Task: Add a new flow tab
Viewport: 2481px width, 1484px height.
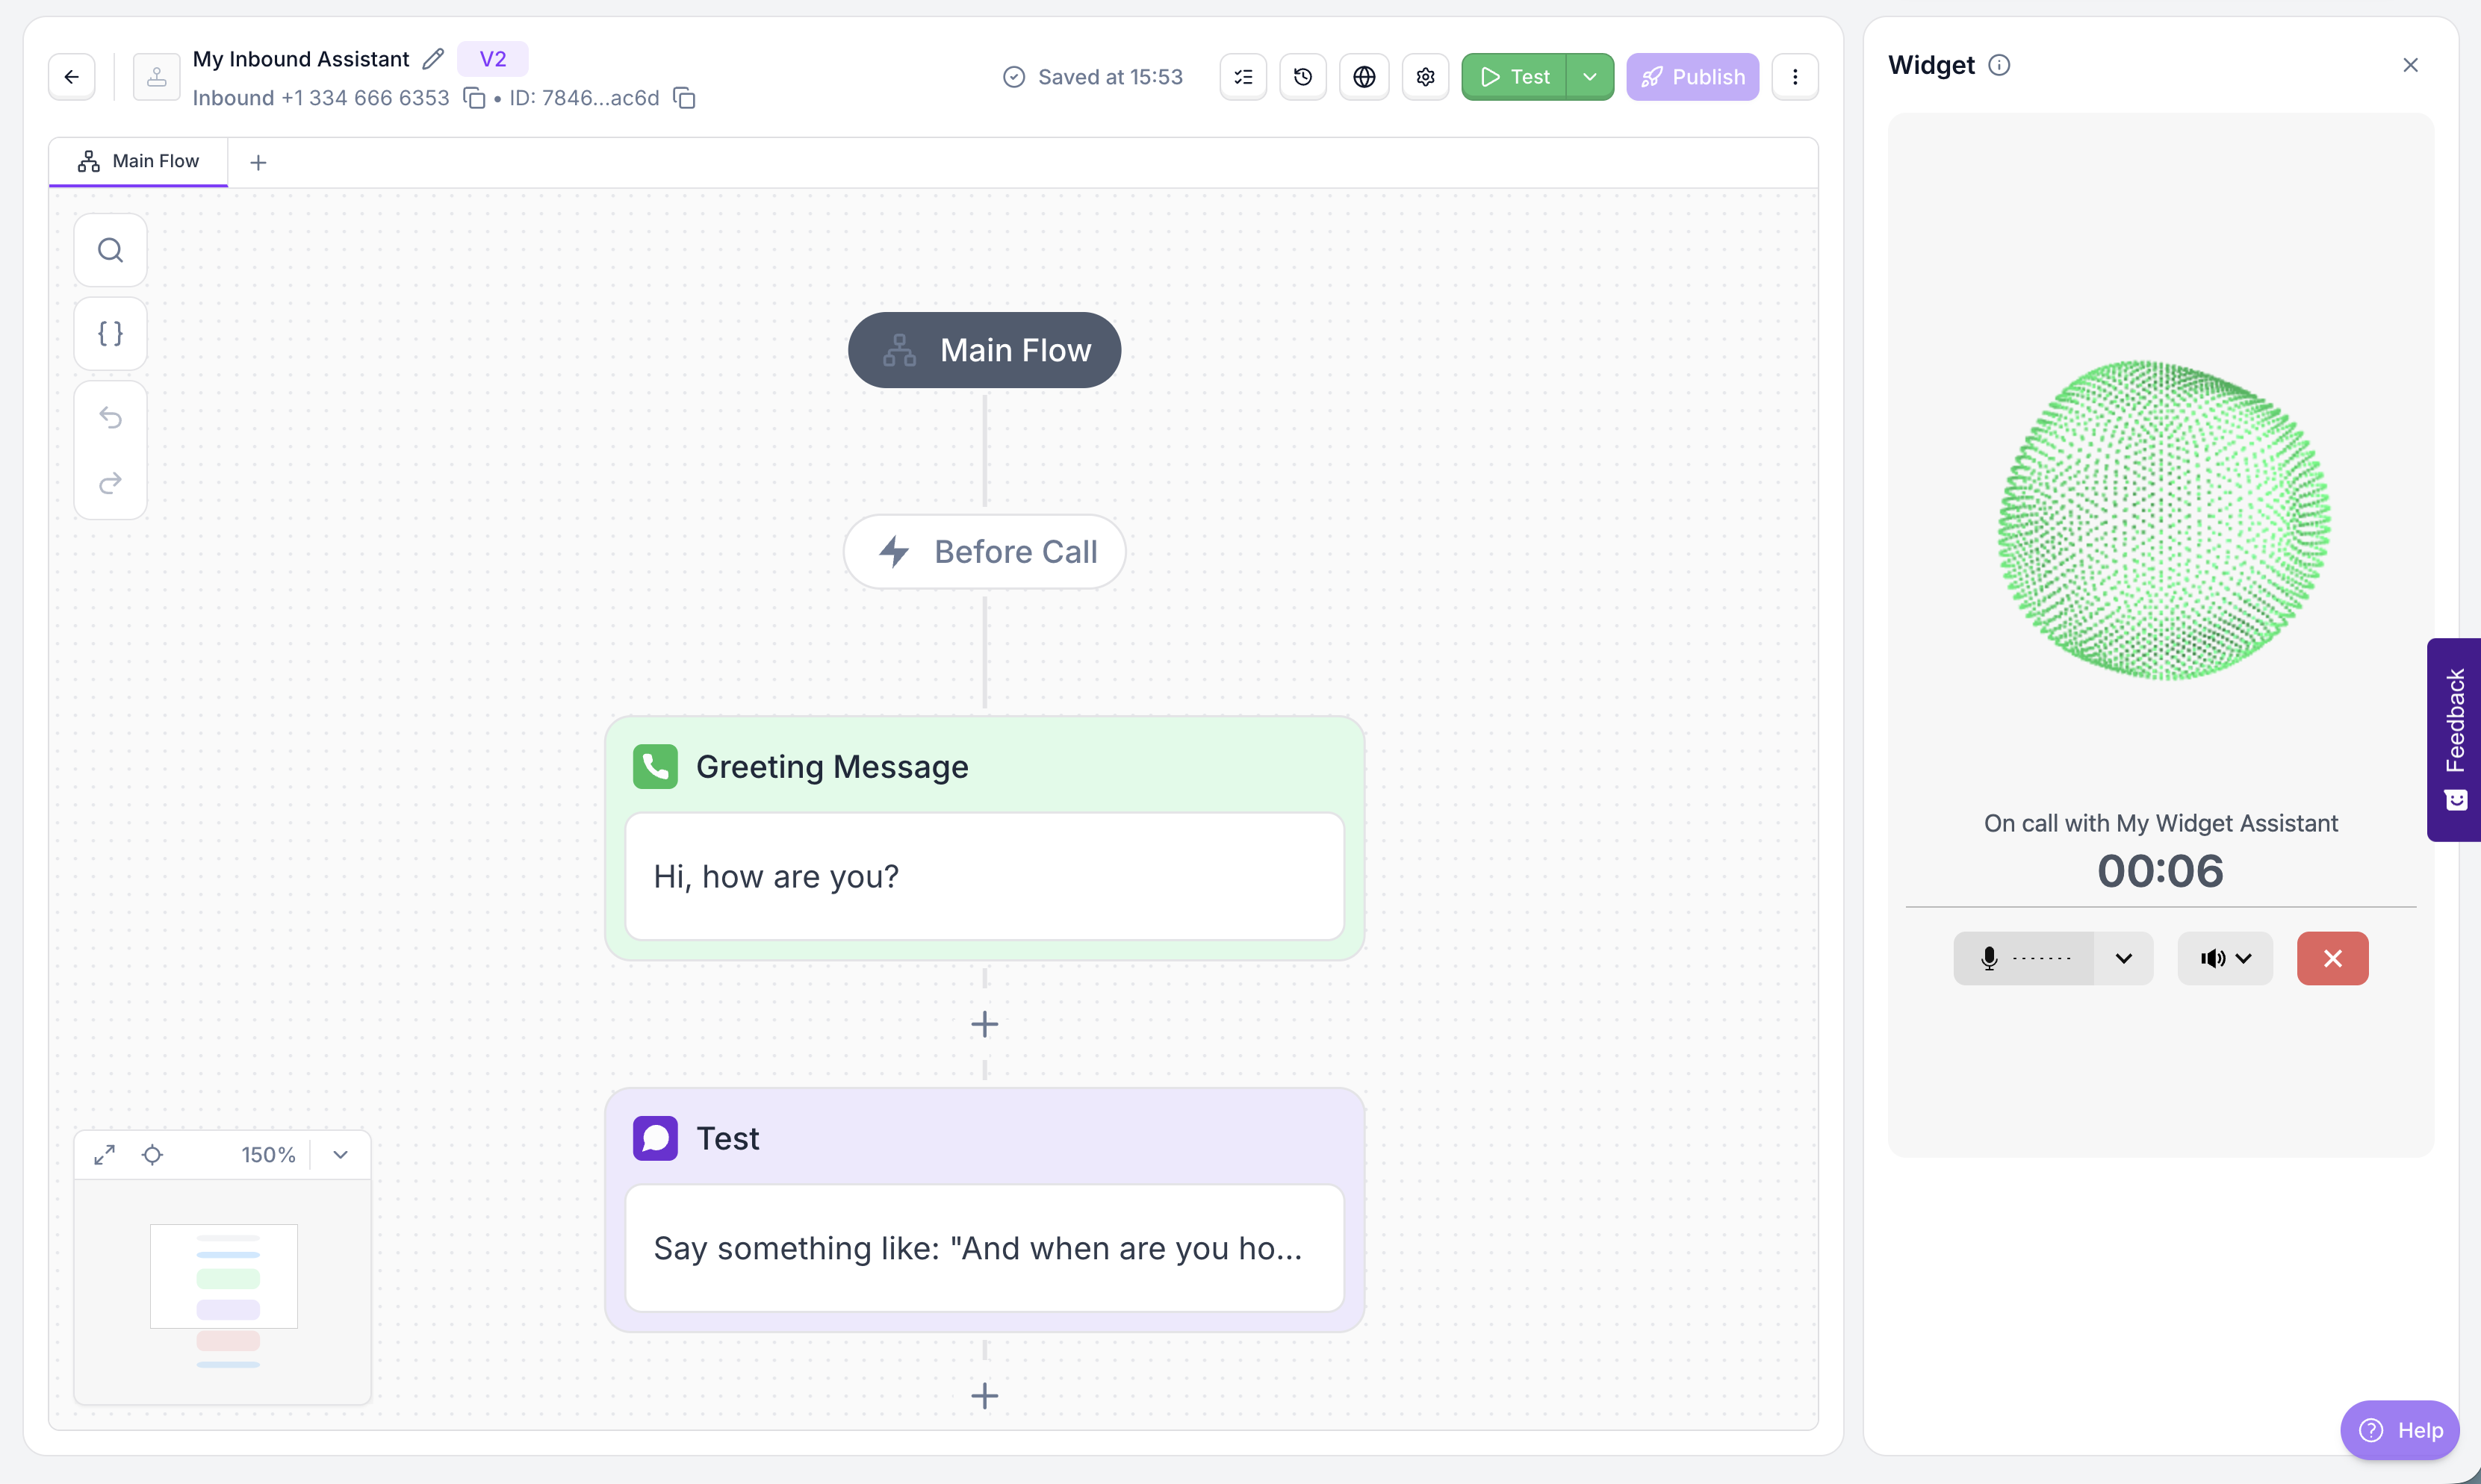Action: (258, 162)
